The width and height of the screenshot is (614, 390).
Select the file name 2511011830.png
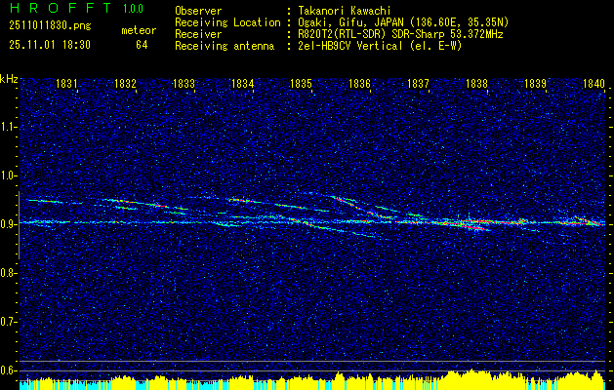[x=50, y=26]
